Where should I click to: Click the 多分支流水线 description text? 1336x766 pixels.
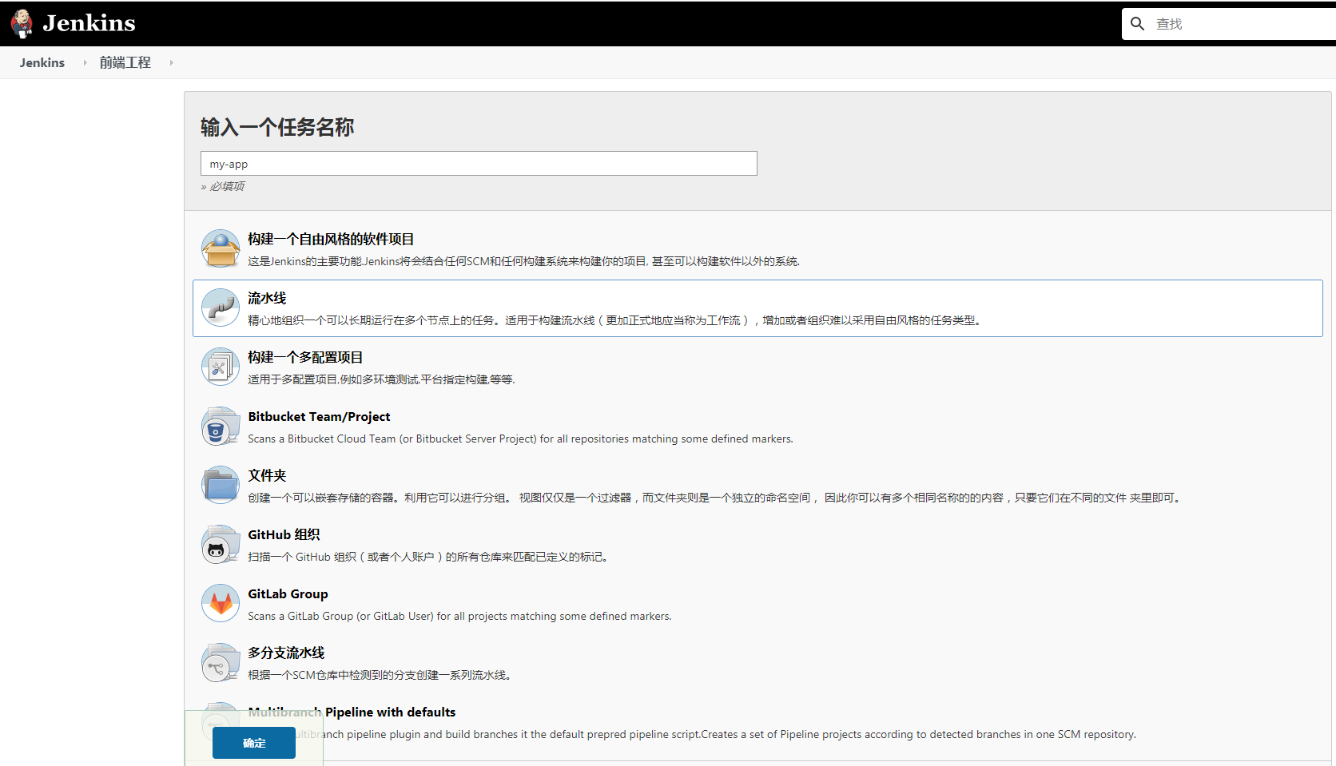[380, 675]
